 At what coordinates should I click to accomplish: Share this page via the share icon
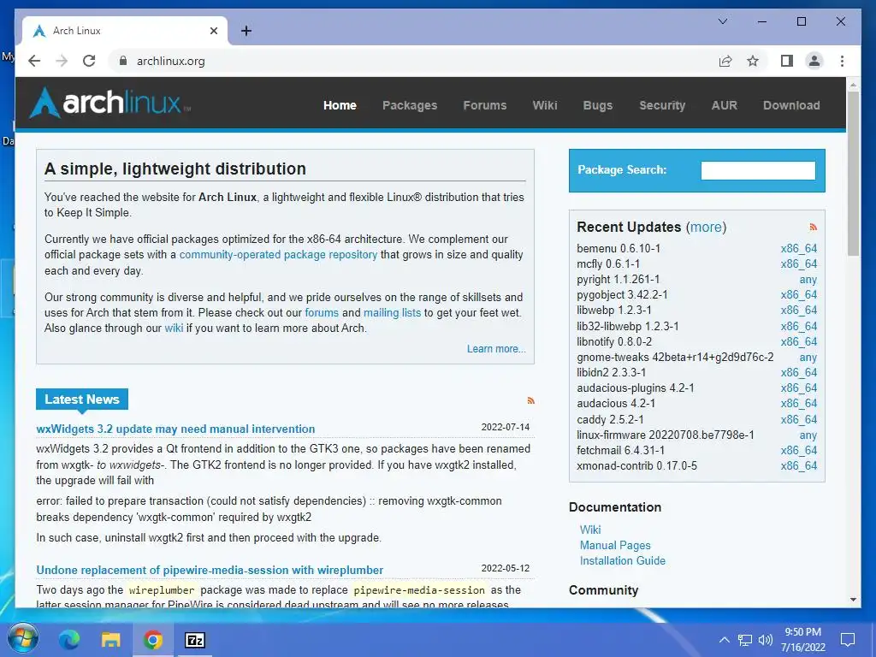725,61
